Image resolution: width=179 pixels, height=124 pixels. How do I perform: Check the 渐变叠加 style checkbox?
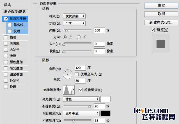6,68
